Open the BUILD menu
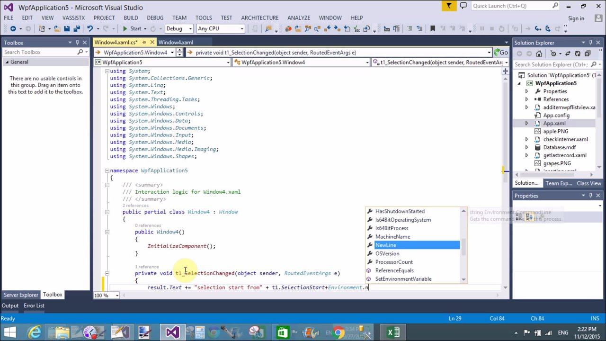This screenshot has height=341, width=606. point(131,18)
